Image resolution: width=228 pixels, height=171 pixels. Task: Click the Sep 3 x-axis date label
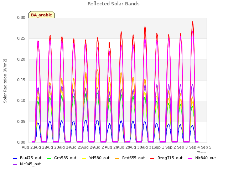[182, 147]
